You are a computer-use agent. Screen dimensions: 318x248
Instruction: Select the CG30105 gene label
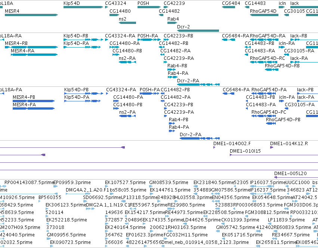click(x=294, y=11)
